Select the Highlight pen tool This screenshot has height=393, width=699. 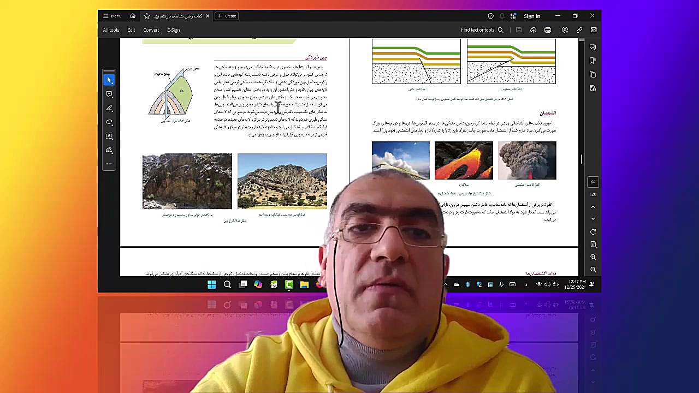click(x=109, y=108)
